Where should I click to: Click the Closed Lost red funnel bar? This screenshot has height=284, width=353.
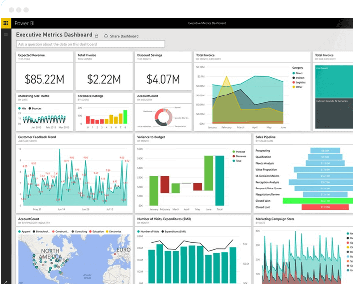(x=324, y=207)
